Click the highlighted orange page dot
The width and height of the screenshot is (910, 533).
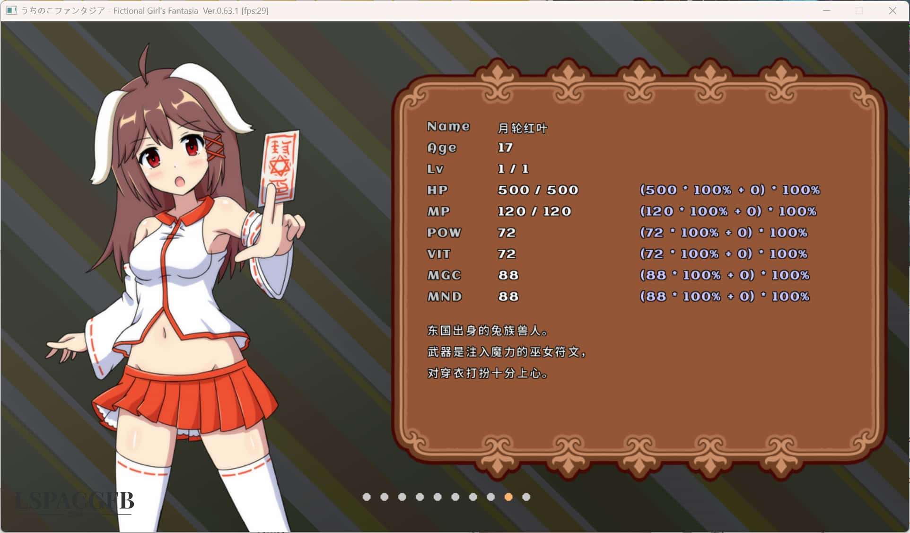coord(508,497)
